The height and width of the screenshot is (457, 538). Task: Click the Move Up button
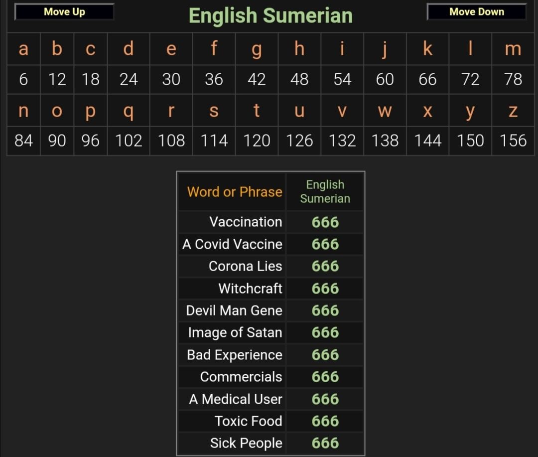(64, 12)
